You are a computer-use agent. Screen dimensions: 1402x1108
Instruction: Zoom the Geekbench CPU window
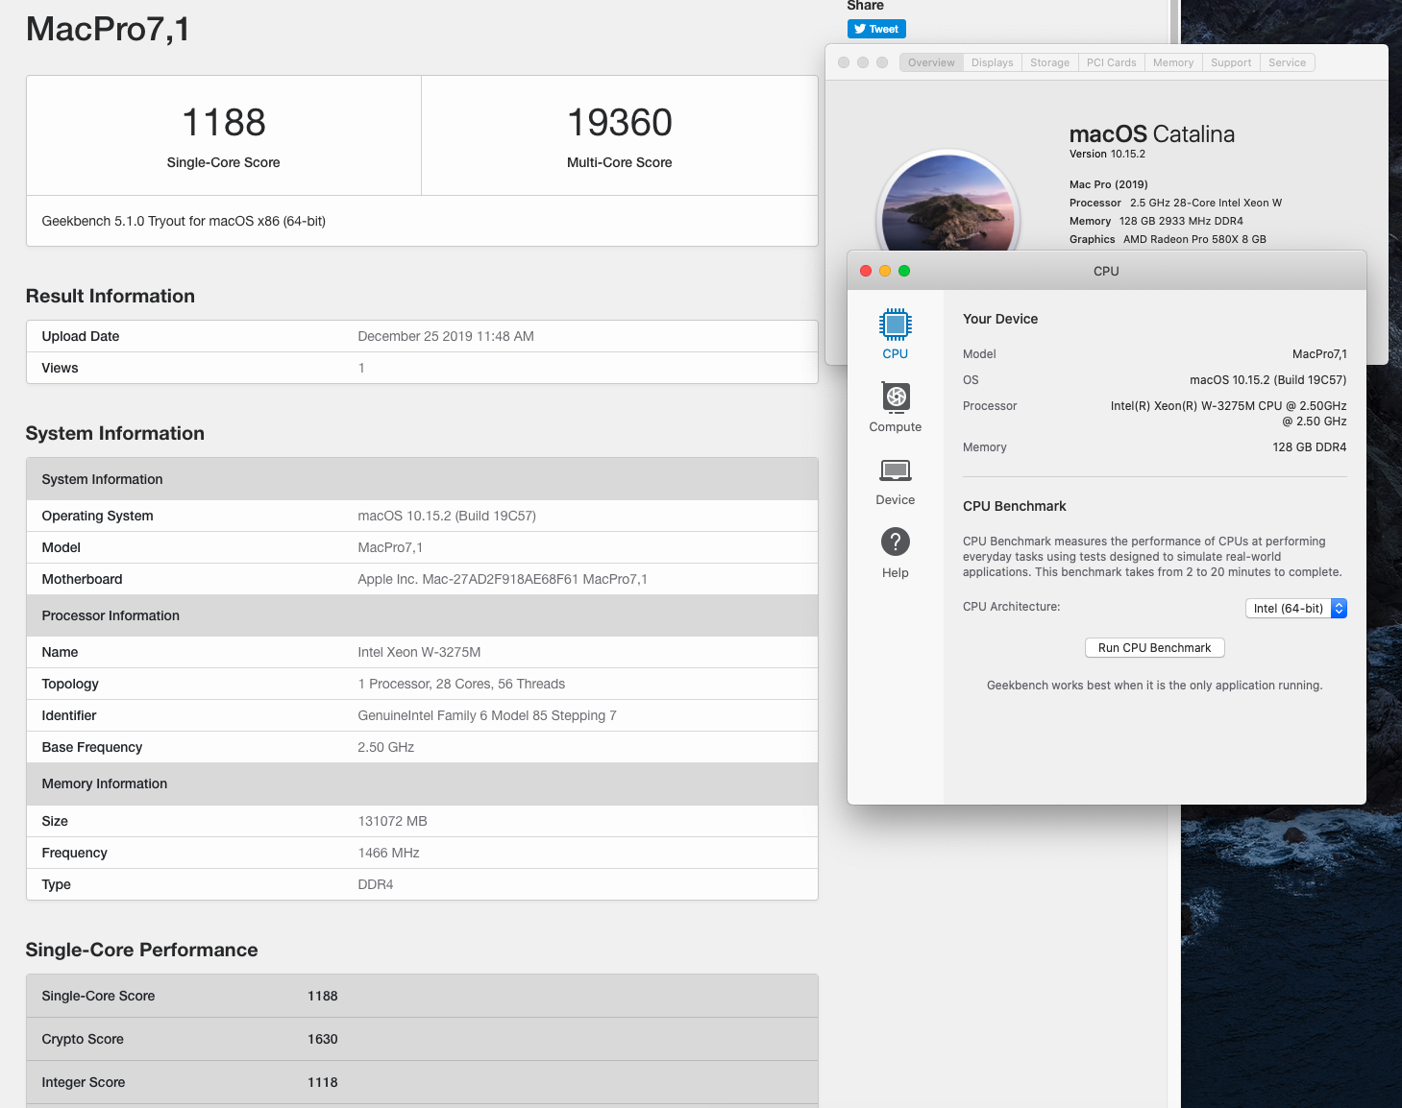tap(904, 271)
